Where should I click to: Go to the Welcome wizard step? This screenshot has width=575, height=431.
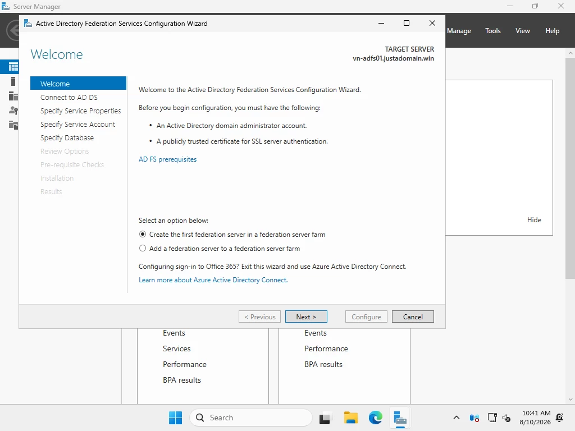point(78,84)
